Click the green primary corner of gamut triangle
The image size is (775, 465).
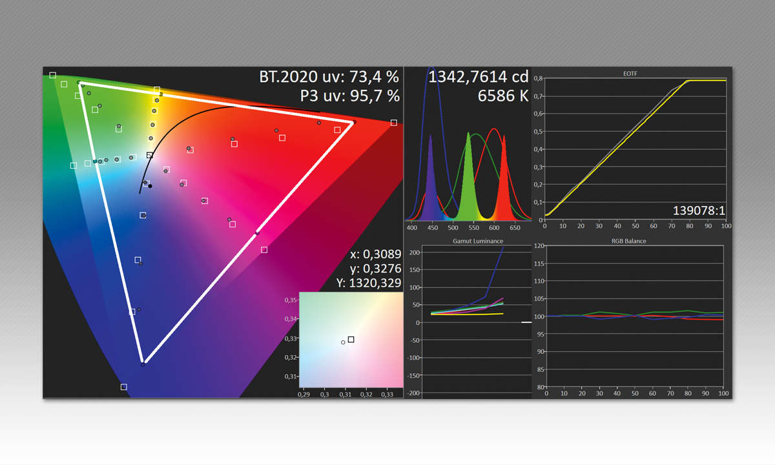coord(80,83)
